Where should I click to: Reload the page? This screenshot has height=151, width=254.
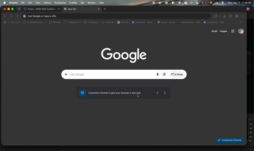[x=17, y=16]
